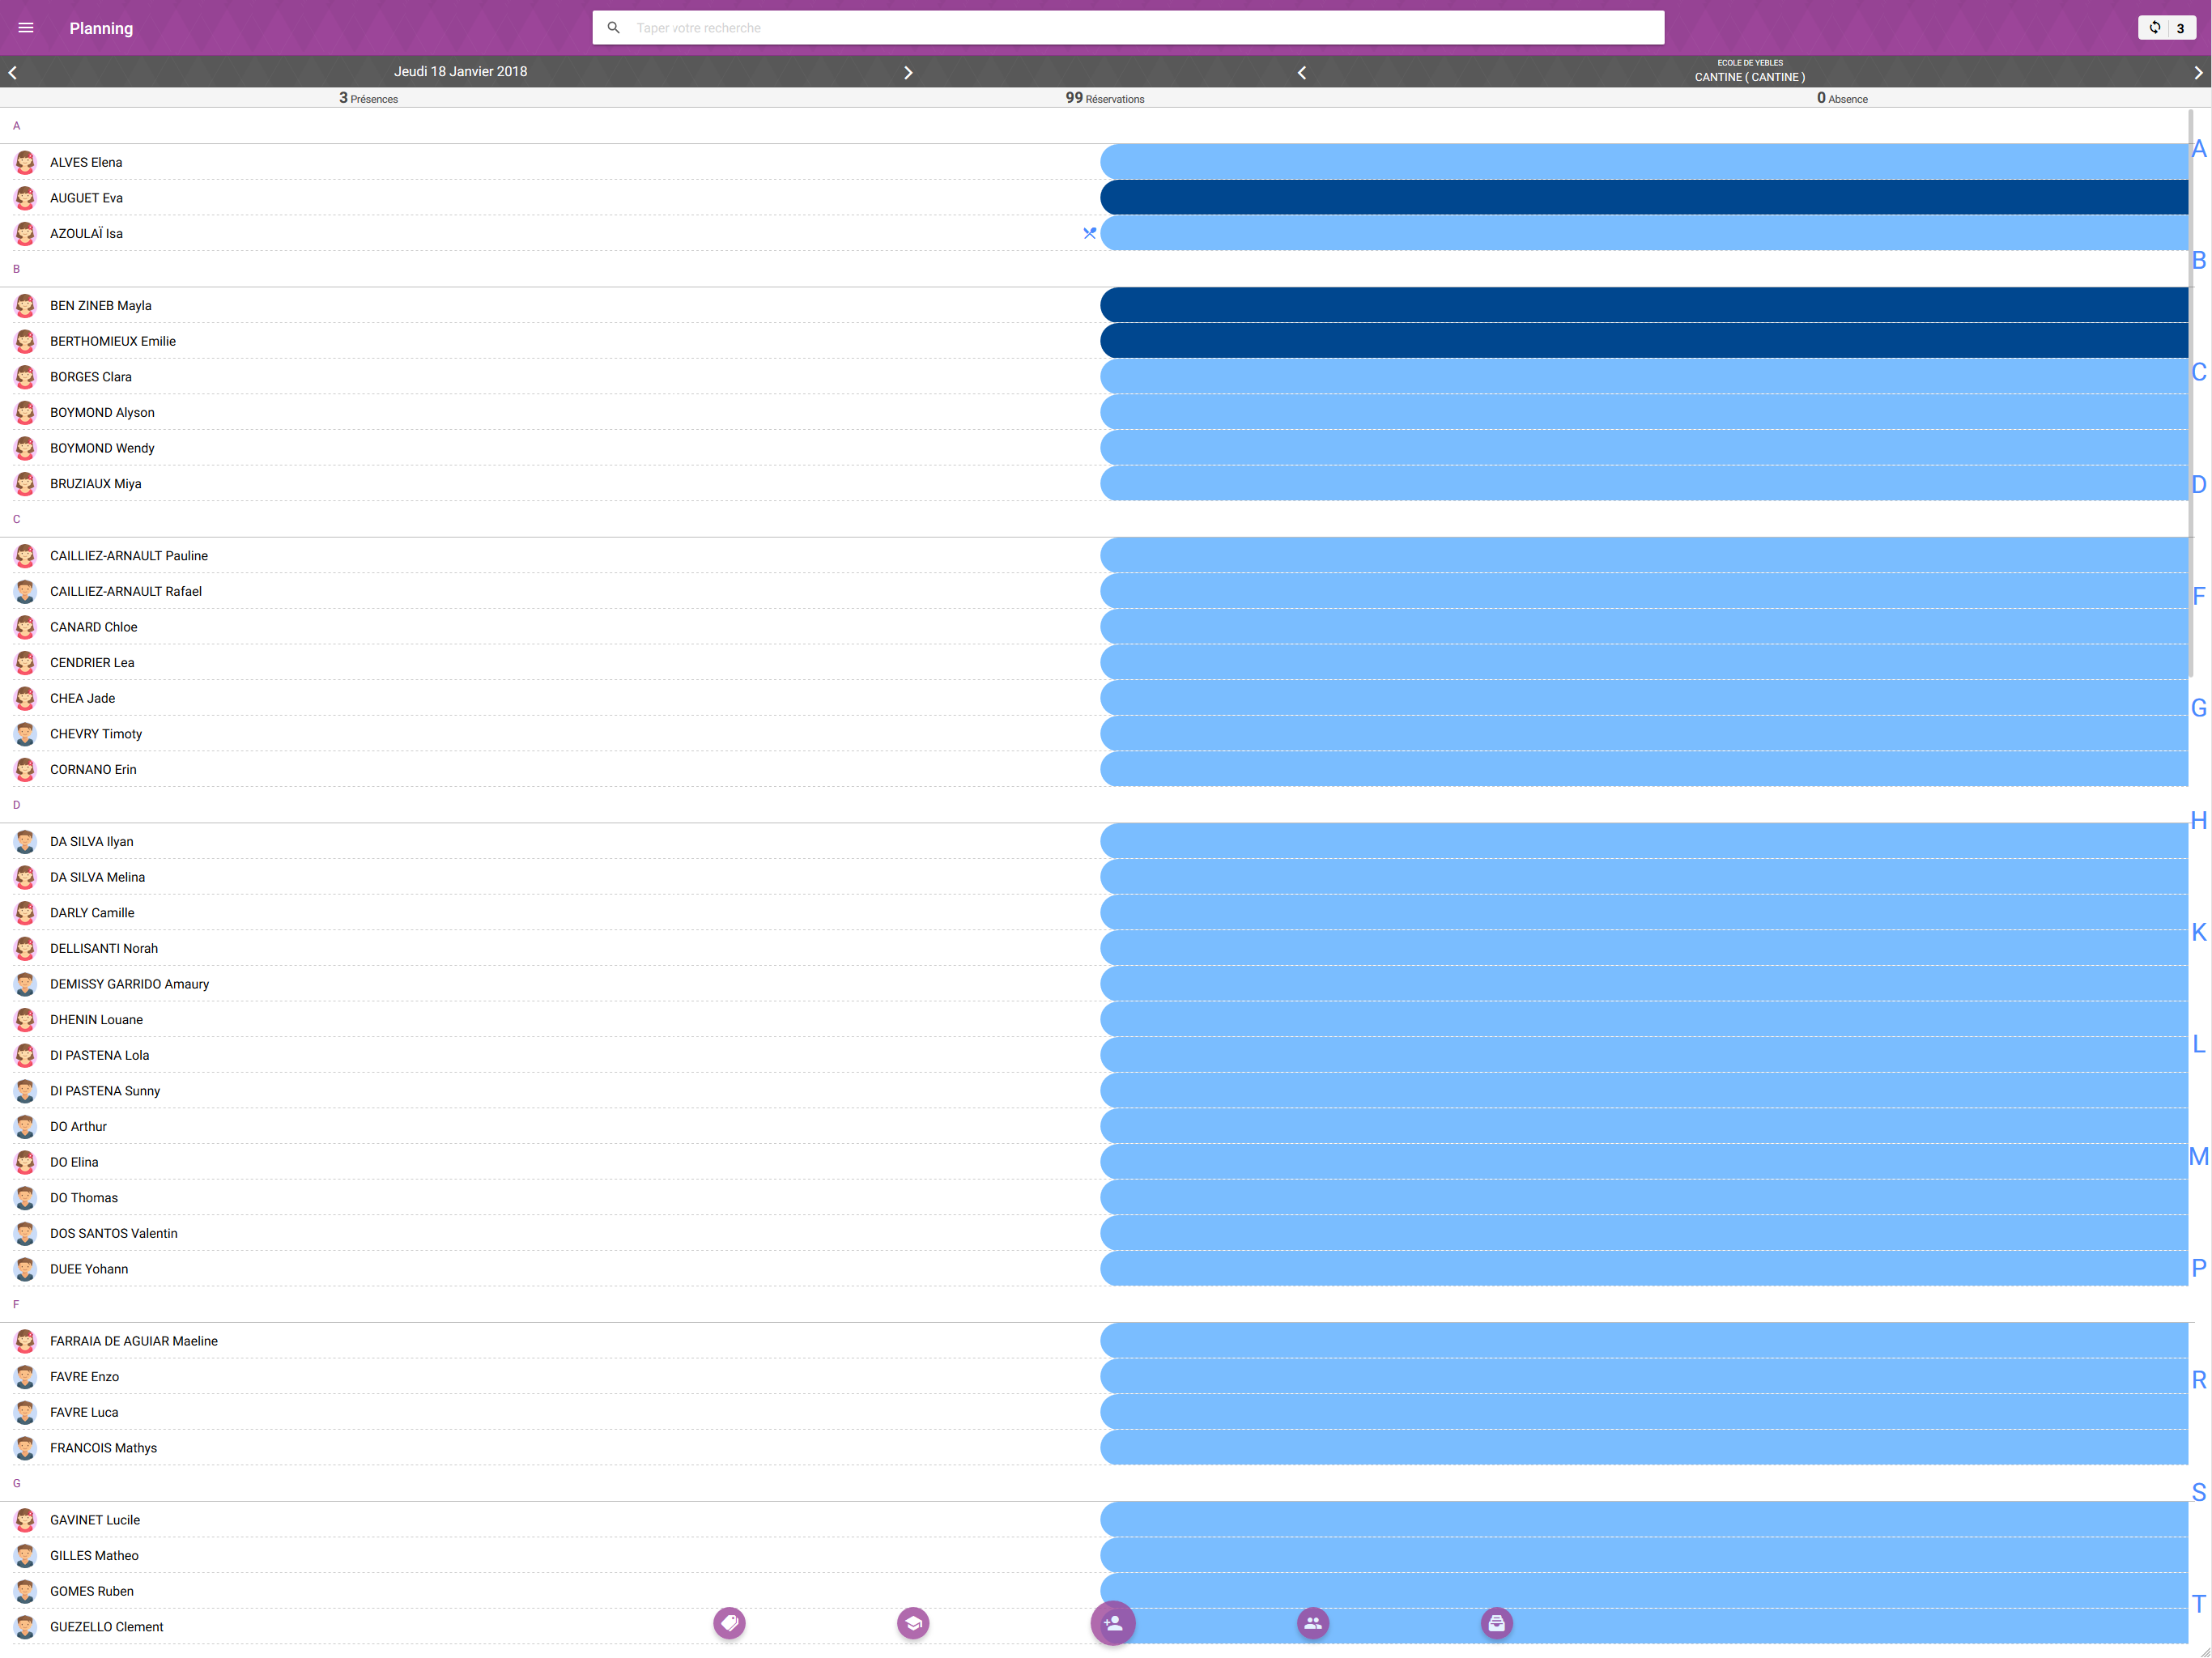This screenshot has width=2212, height=1658.
Task: Click the '3 Présences' counter
Action: pyautogui.click(x=368, y=98)
